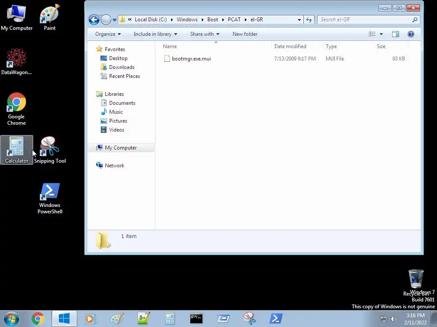Click the MUI File type cell

[335, 59]
